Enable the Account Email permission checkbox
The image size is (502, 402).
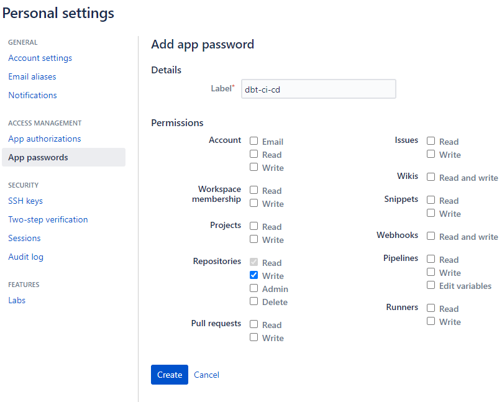tap(253, 141)
